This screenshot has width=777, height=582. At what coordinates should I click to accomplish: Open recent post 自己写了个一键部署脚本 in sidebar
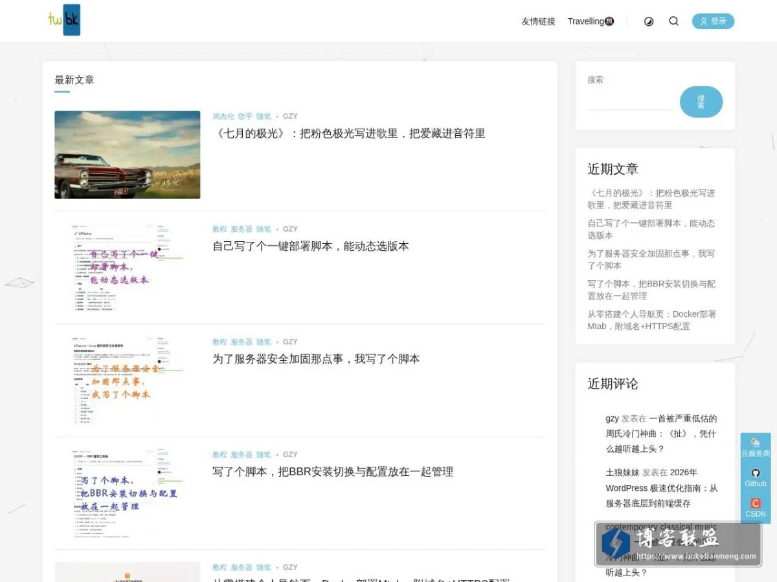(651, 230)
